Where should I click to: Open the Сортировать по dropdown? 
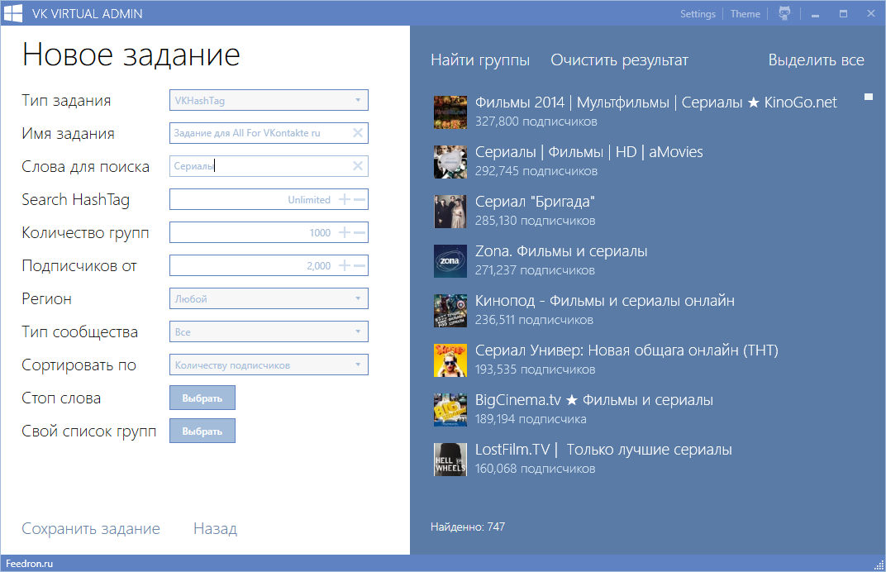click(269, 365)
